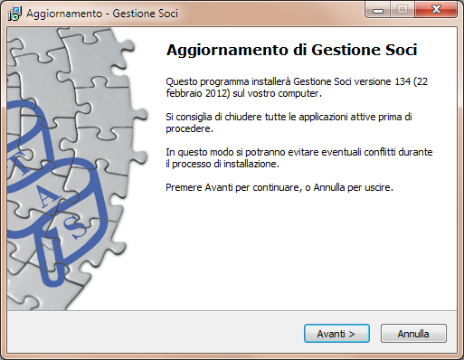Click the empty grey bottom panel left of Avanti
Image resolution: width=464 pixels, height=360 pixels.
click(156, 332)
